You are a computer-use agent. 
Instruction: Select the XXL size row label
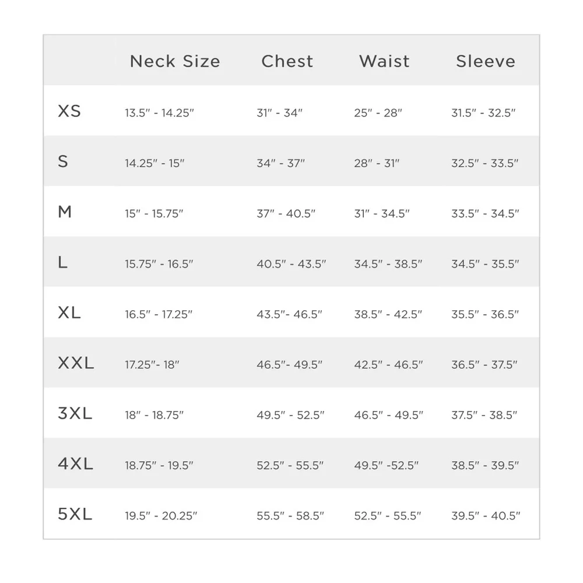pos(76,364)
